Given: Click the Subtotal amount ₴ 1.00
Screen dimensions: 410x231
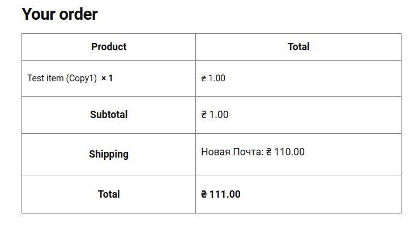Looking at the screenshot, I should tap(215, 115).
